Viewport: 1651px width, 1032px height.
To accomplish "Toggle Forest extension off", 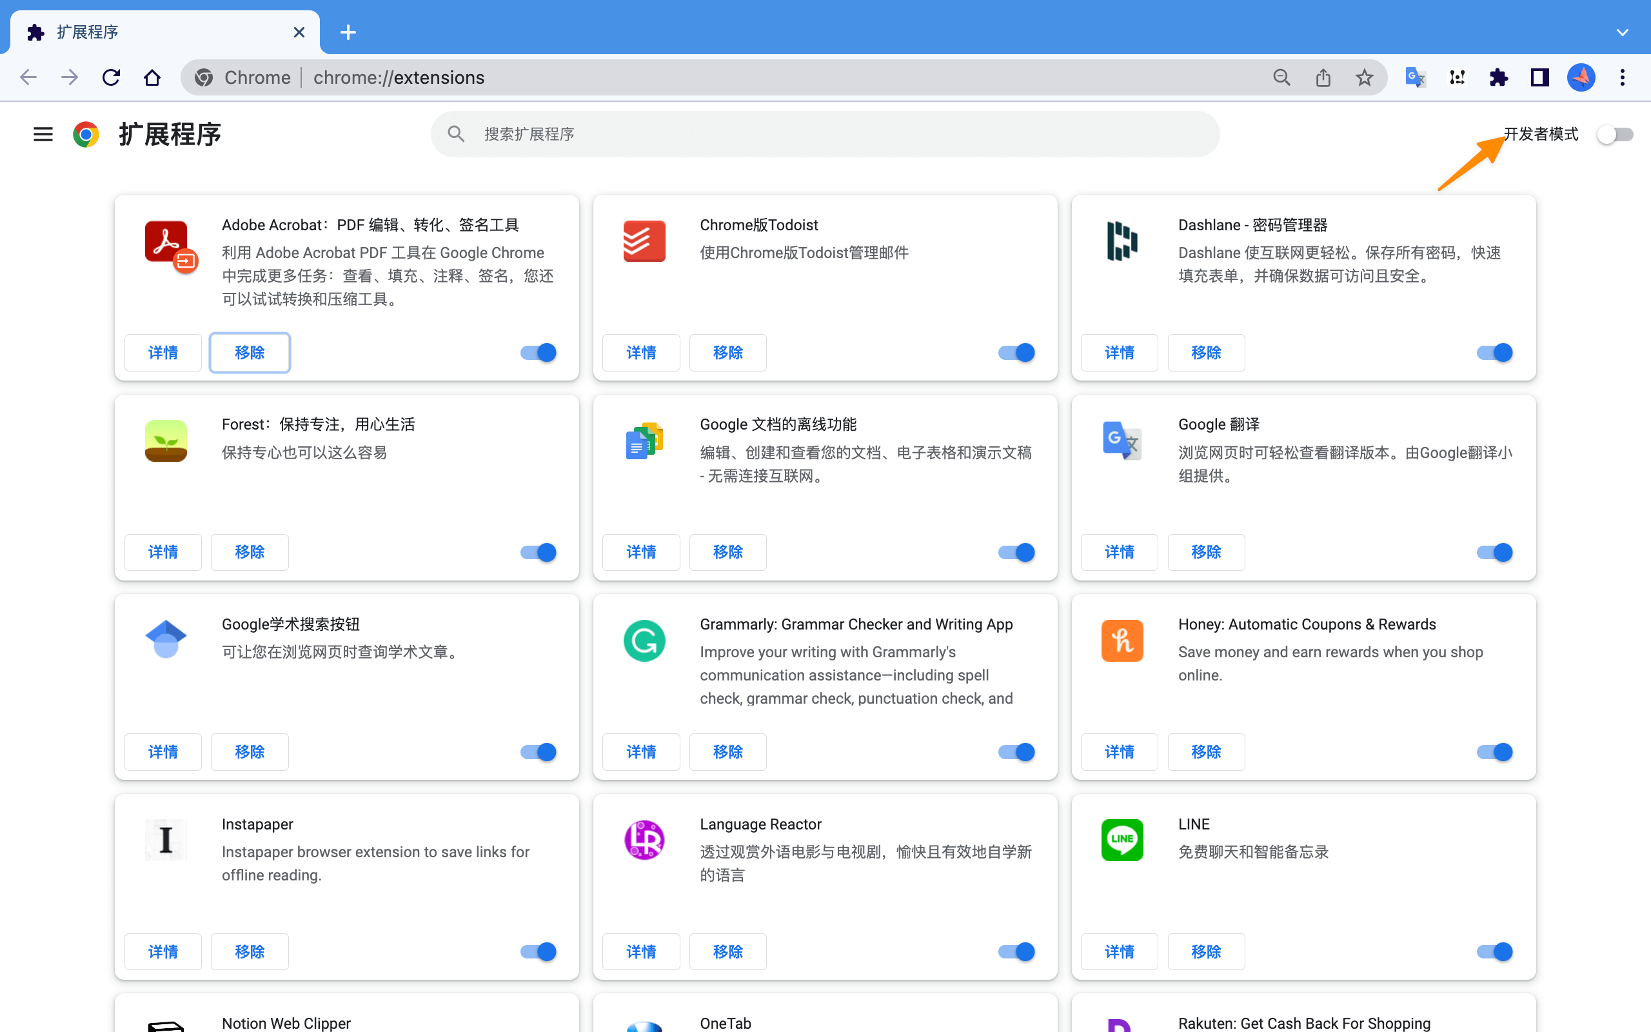I will 536,551.
